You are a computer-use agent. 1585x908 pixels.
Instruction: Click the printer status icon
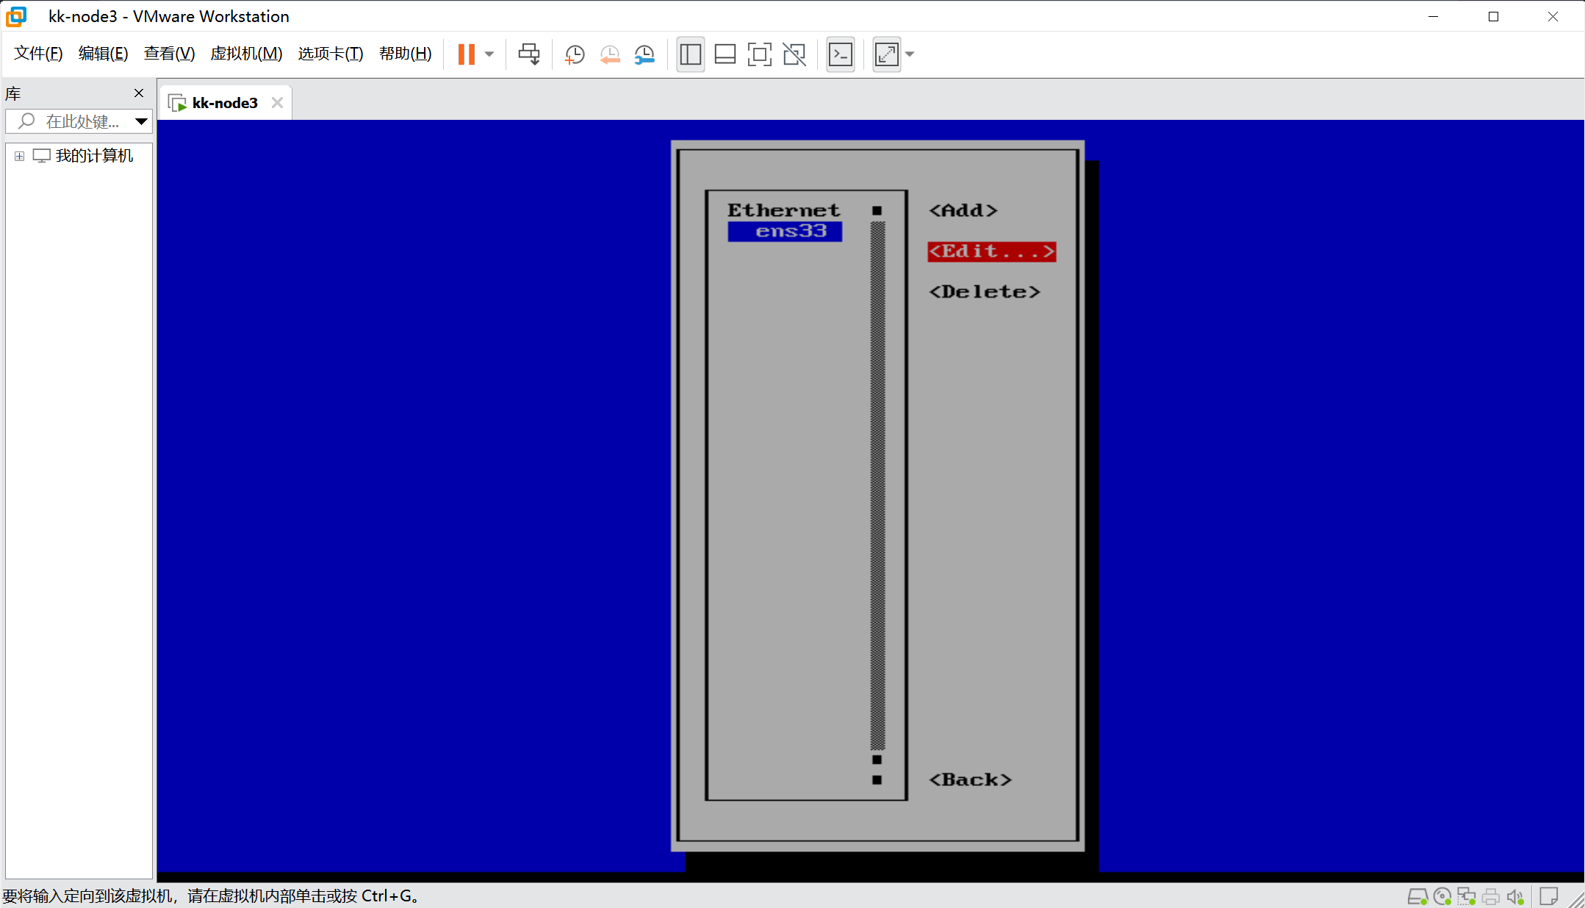[1491, 896]
